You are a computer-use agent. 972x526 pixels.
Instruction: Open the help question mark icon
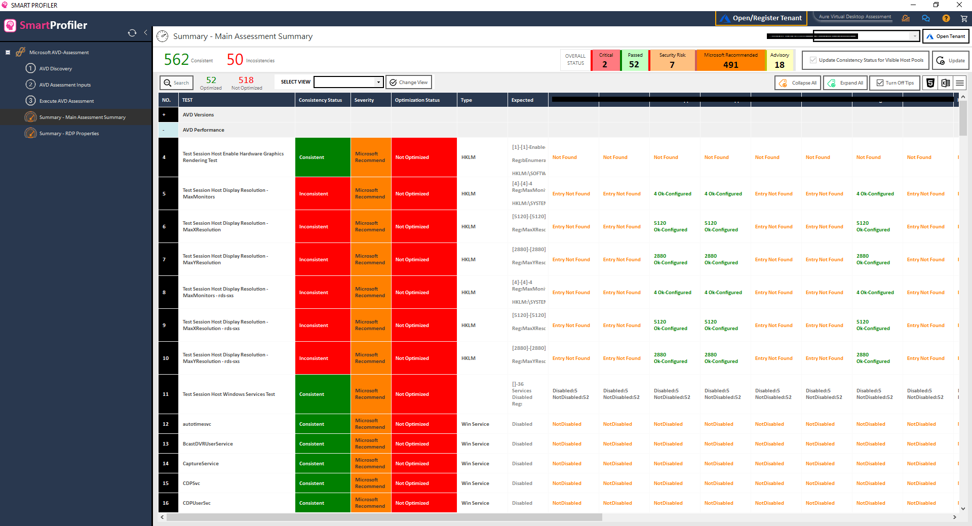point(946,18)
